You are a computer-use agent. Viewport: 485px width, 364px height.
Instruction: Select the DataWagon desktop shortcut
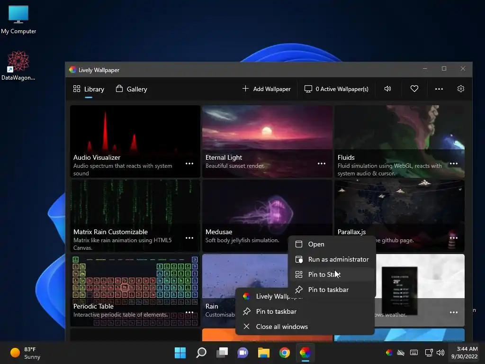[x=18, y=65]
